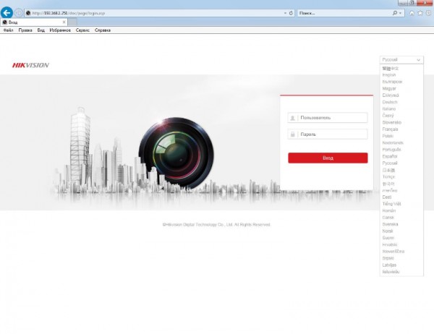Choose Français from the language list
This screenshot has height=334, width=434.
390,129
